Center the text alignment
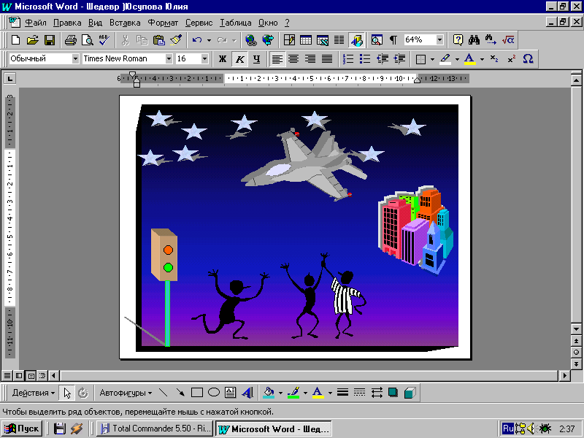The width and height of the screenshot is (584, 438). point(294,59)
